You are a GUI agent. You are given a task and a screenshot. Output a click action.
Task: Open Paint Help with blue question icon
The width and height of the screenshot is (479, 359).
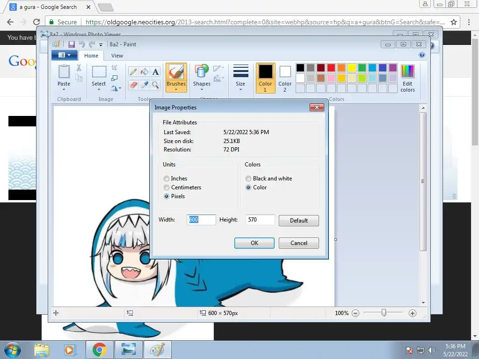pyautogui.click(x=422, y=55)
